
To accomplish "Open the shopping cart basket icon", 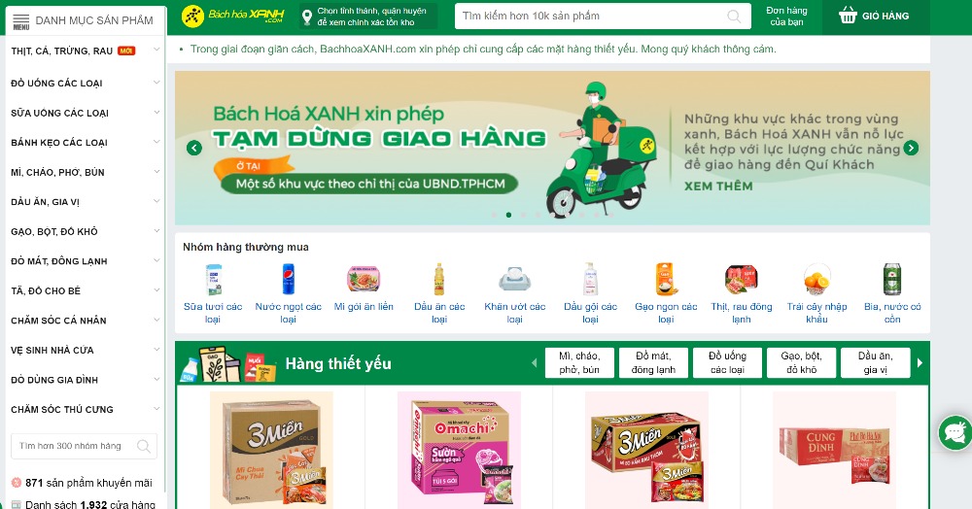I will pos(848,16).
